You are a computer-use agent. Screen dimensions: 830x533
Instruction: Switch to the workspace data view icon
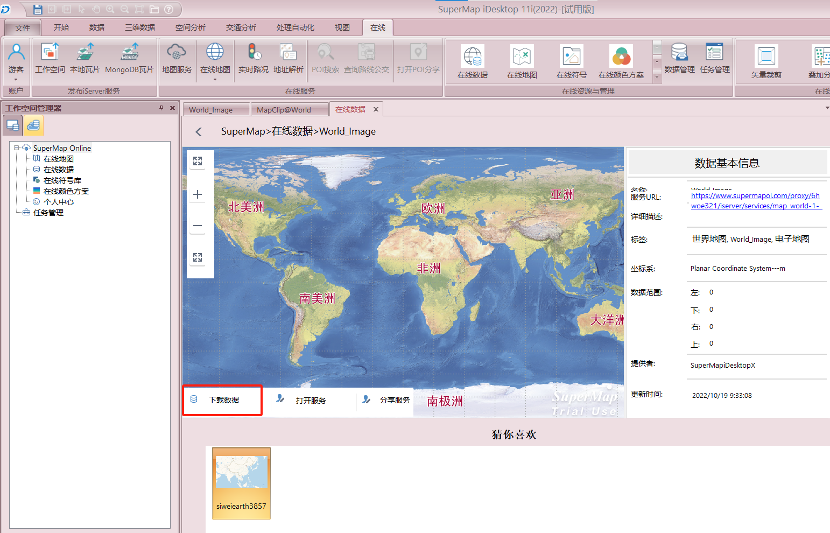coord(13,125)
